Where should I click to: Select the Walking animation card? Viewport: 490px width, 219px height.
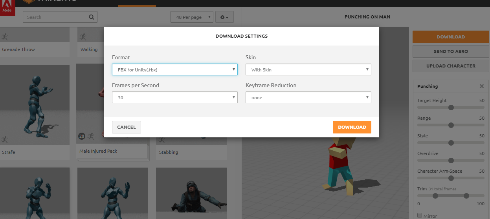tap(91, 42)
